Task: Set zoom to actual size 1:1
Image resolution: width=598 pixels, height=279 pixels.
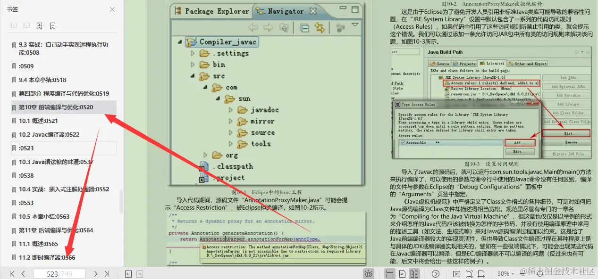Action: pyautogui.click(x=456, y=274)
